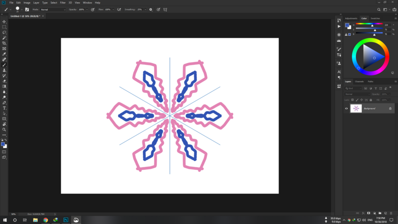Select the History Brush tool
398x224 pixels.
(4, 76)
